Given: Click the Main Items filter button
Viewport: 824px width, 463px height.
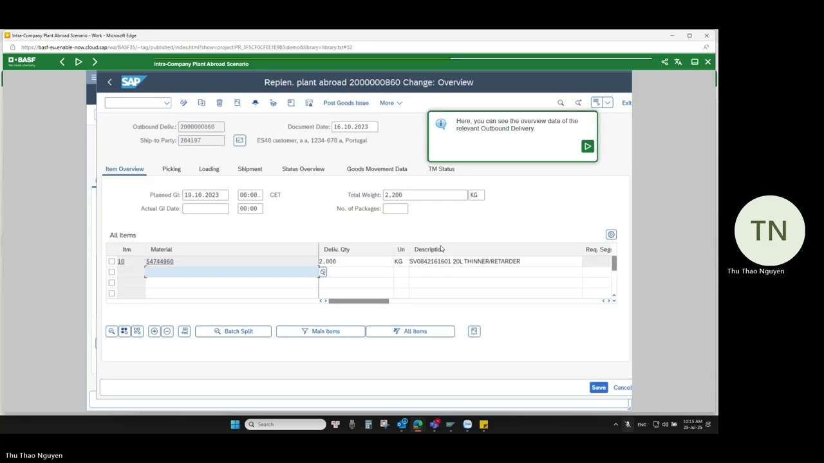Looking at the screenshot, I should (320, 331).
